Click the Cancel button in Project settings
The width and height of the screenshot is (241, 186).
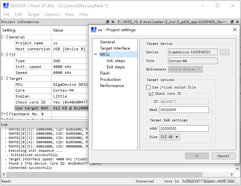coord(224,156)
